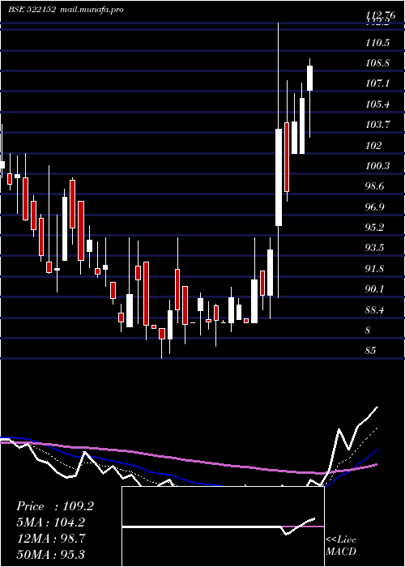Select the 107.1 price axis label
405x567 pixels.
[378, 83]
